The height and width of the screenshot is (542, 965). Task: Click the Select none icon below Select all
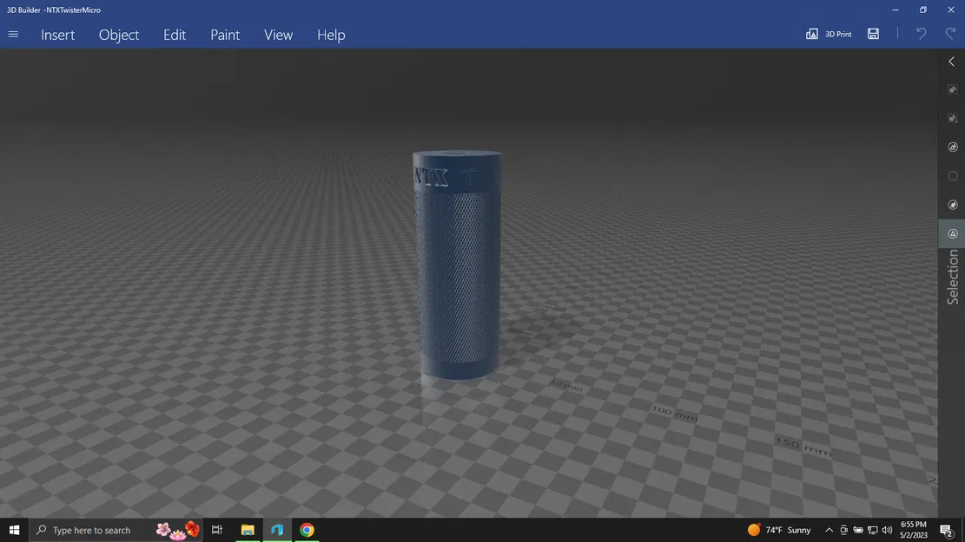coord(952,118)
